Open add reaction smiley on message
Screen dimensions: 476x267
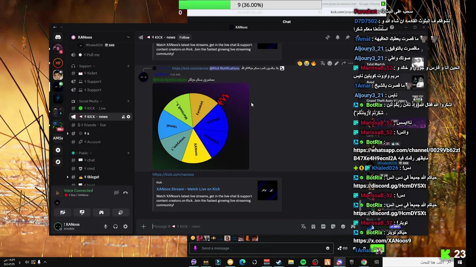tap(329, 63)
